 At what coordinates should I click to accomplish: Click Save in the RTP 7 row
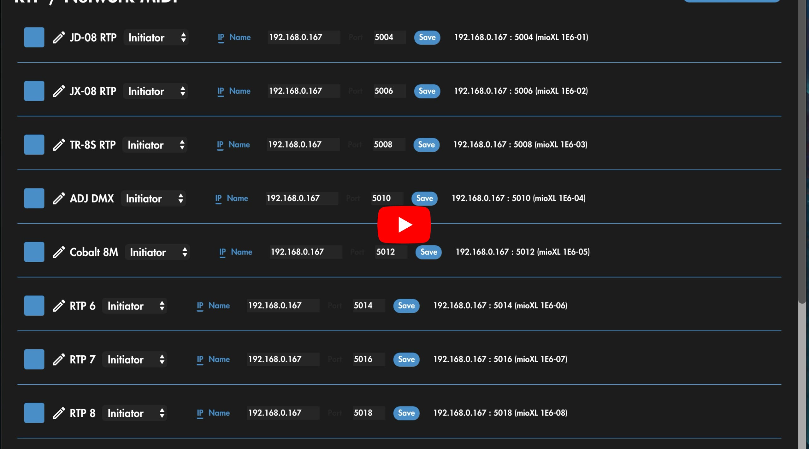(406, 359)
